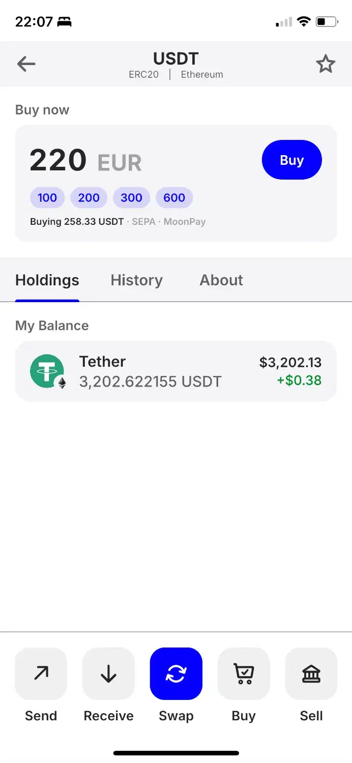Select the 100 amount chip
352x763 pixels.
(x=47, y=198)
